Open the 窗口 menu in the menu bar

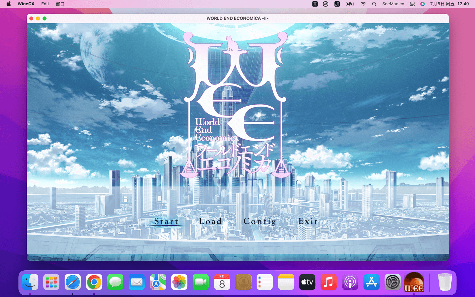(x=60, y=4)
